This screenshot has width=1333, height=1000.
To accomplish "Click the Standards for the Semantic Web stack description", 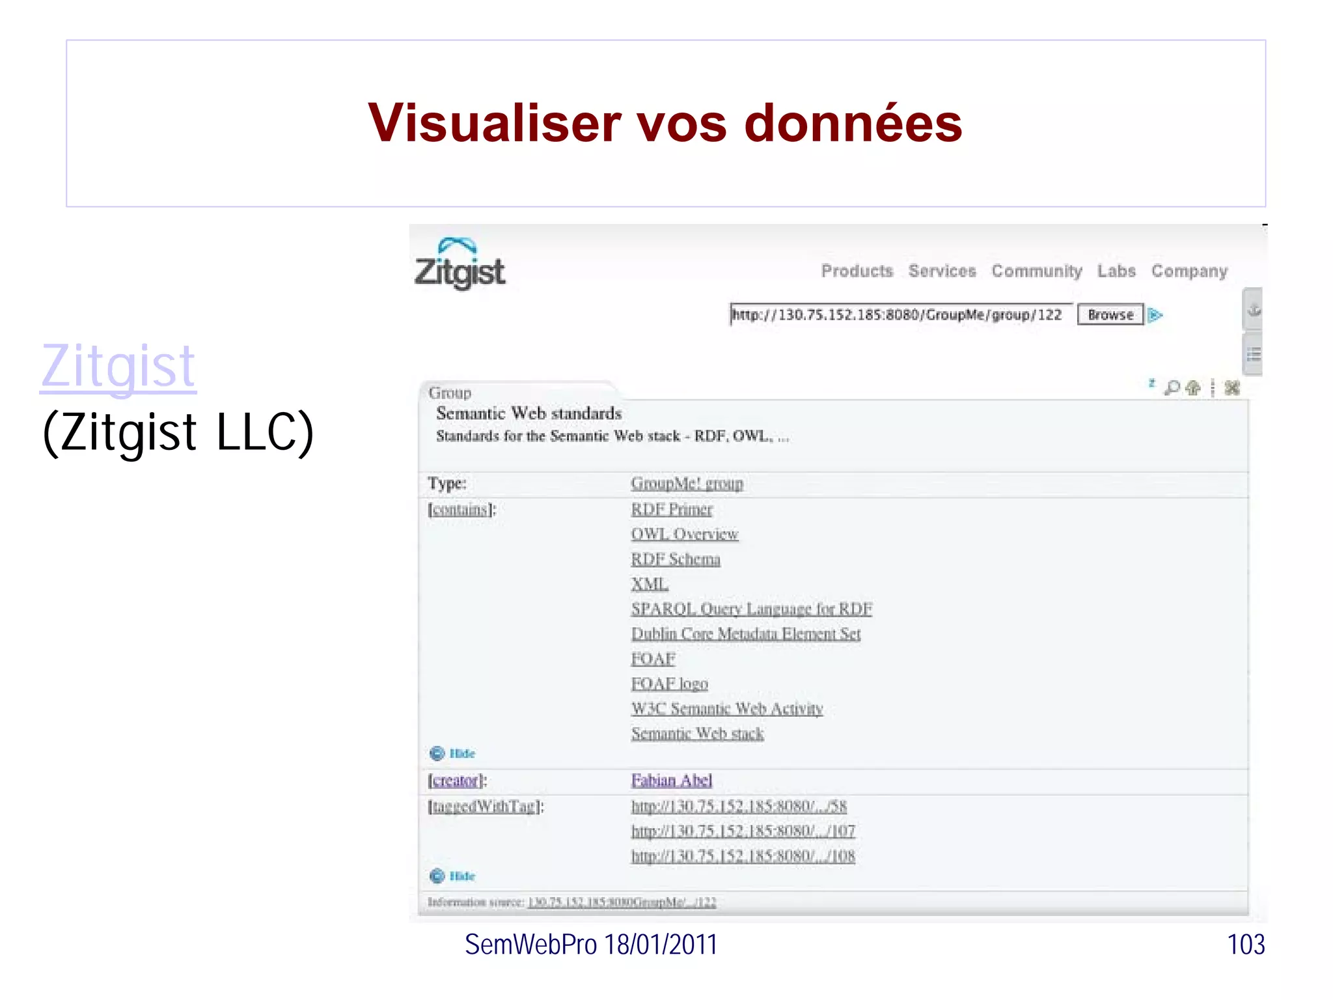I will click(612, 436).
